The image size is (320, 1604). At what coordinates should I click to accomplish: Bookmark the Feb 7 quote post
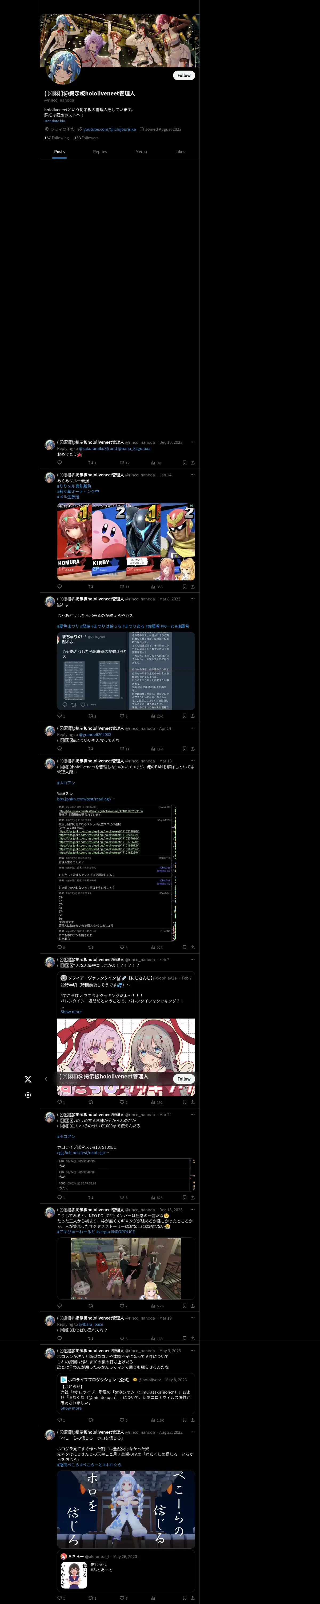coord(185,1102)
